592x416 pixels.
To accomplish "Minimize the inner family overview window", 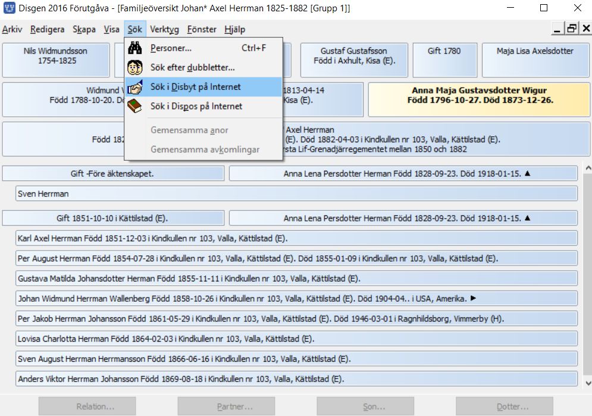I will 557,29.
